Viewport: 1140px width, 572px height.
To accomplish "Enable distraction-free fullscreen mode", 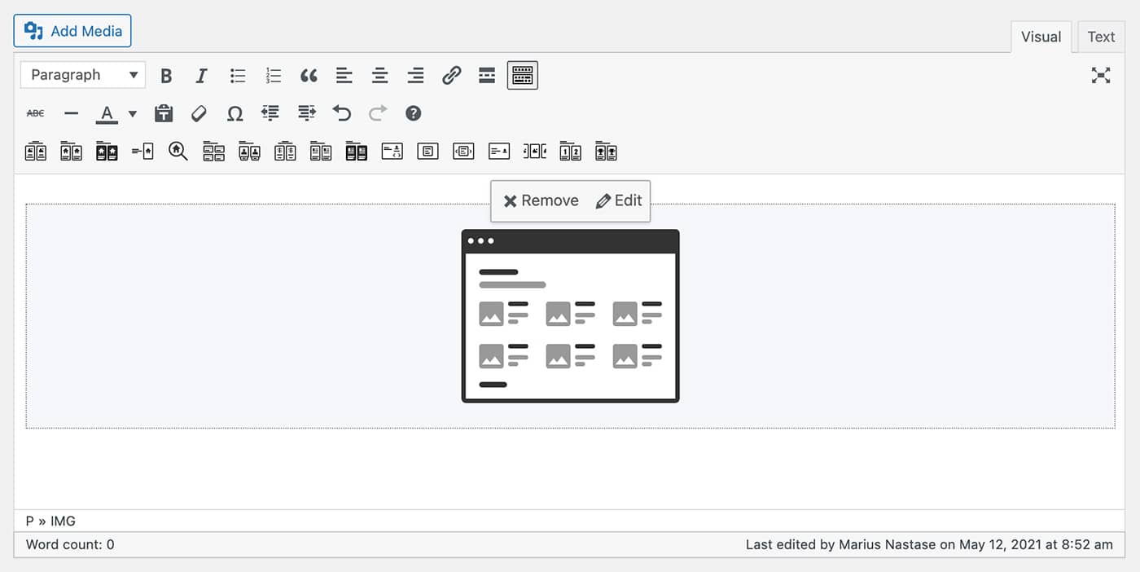I will [1101, 76].
